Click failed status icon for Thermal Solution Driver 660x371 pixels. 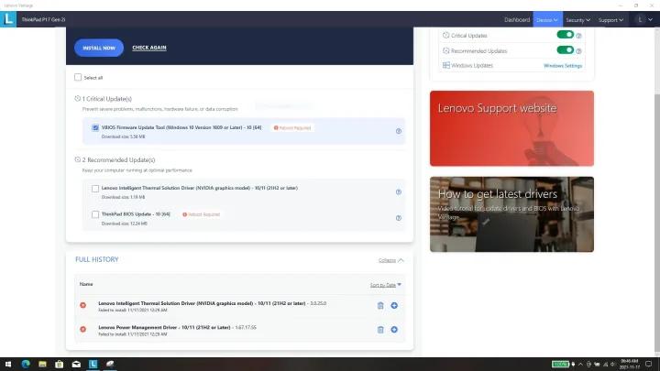pos(82,305)
